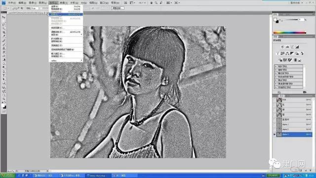This screenshot has width=316, height=178.
Task: Select the Crop tool
Action: click(3, 32)
